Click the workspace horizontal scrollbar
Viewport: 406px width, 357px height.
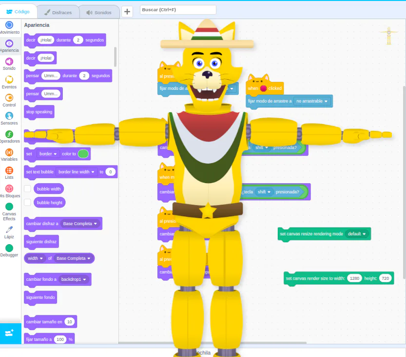pos(213,343)
